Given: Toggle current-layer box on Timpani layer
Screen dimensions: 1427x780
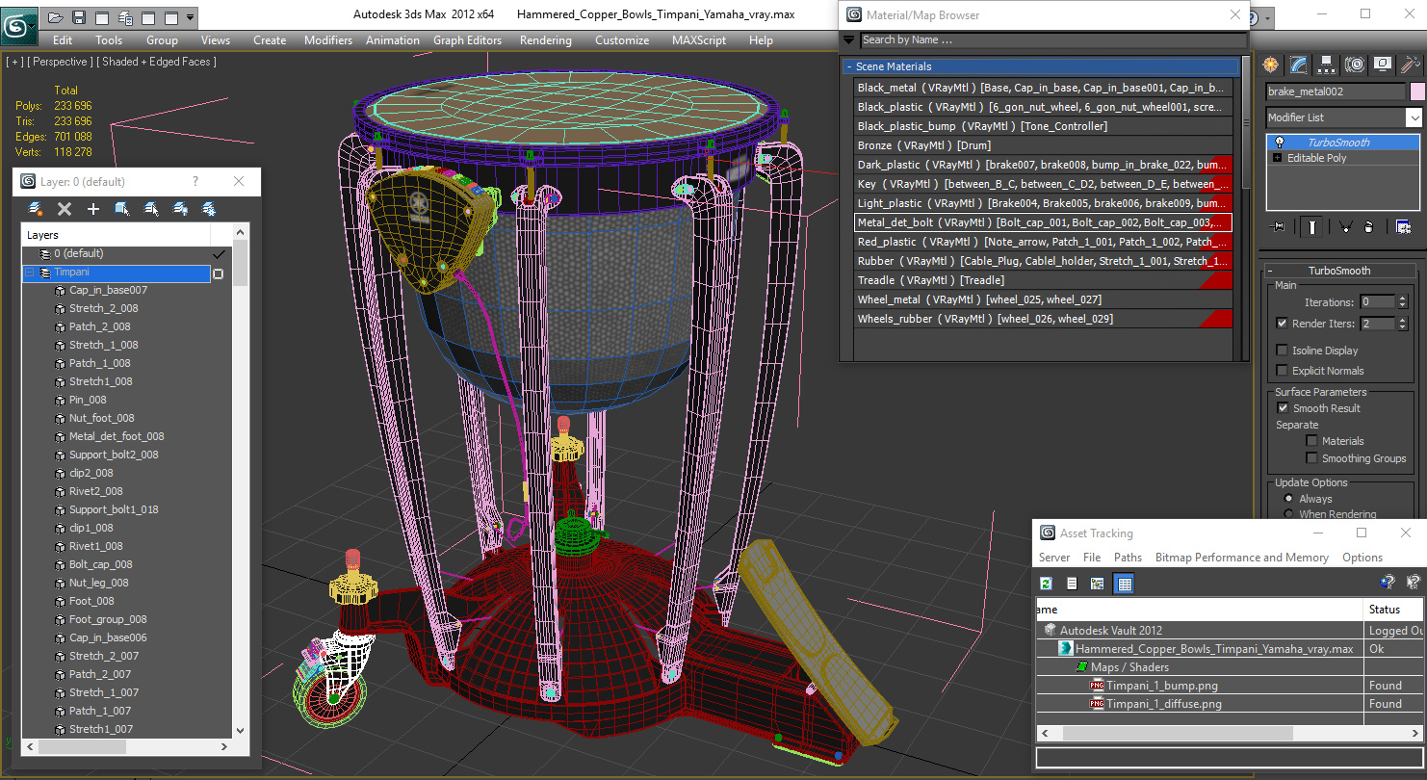Looking at the screenshot, I should pyautogui.click(x=219, y=273).
